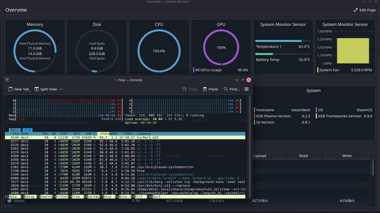
Task: Click F10 Quit in htop footer
Action: [x=154, y=197]
